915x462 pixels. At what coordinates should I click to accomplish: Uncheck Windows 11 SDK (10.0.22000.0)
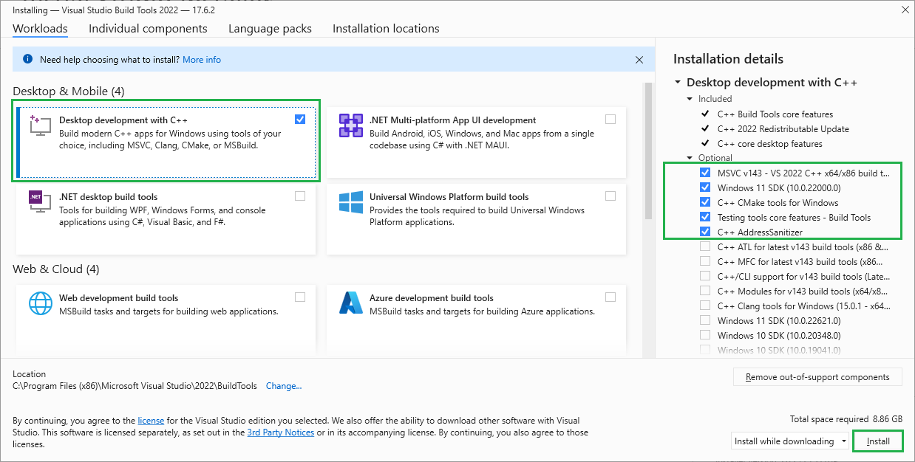tap(705, 187)
